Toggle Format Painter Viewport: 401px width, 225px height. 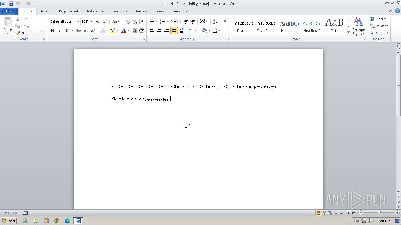pos(30,33)
